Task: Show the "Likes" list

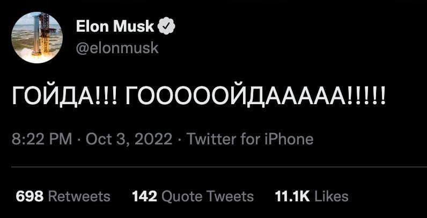Action: [332, 197]
